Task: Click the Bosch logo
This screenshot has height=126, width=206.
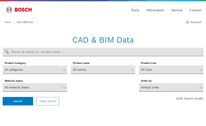Action: 19,10
